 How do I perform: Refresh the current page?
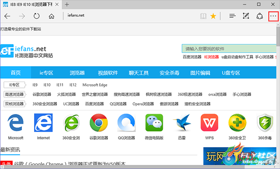click(x=36, y=16)
